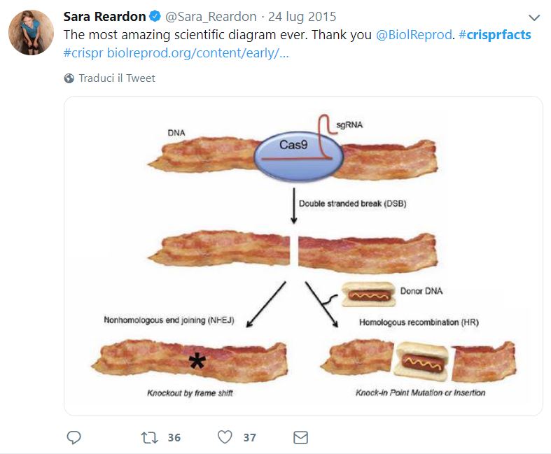The width and height of the screenshot is (551, 454).
Task: Click the retweet count 36
Action: coord(174,438)
